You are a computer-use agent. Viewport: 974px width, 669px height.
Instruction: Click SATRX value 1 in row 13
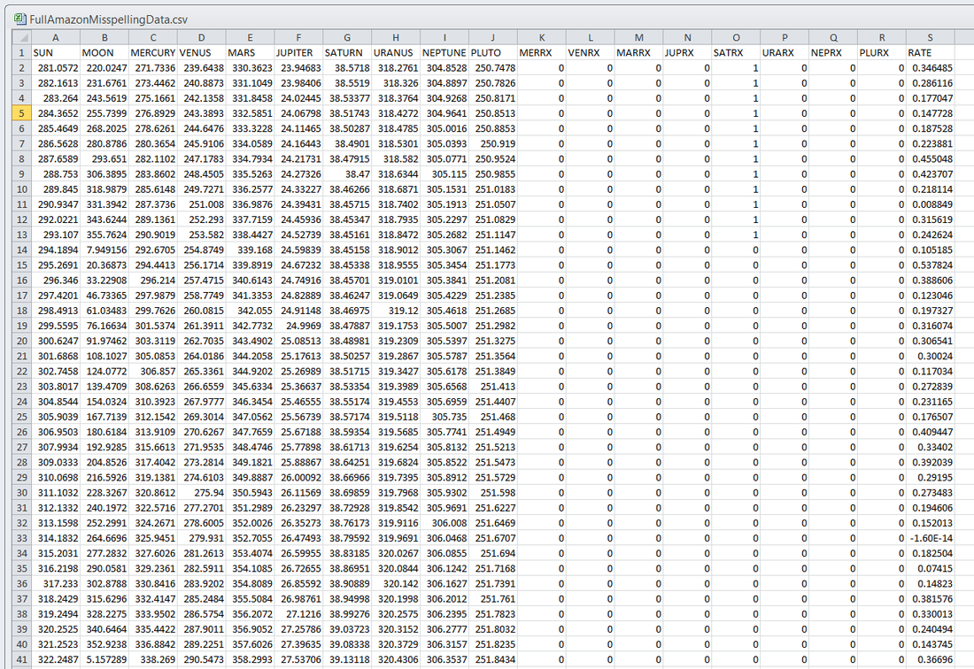coord(736,235)
